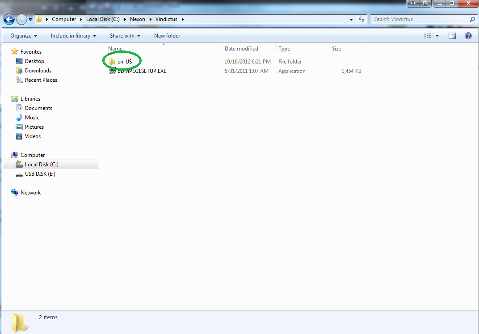Click the Pictures library icon
The height and width of the screenshot is (334, 479).
pyautogui.click(x=19, y=127)
